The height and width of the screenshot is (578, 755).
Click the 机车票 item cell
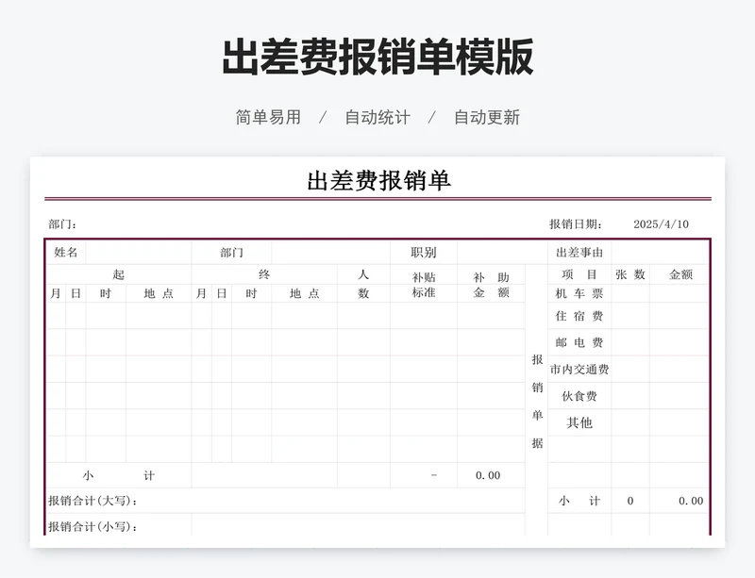(579, 293)
